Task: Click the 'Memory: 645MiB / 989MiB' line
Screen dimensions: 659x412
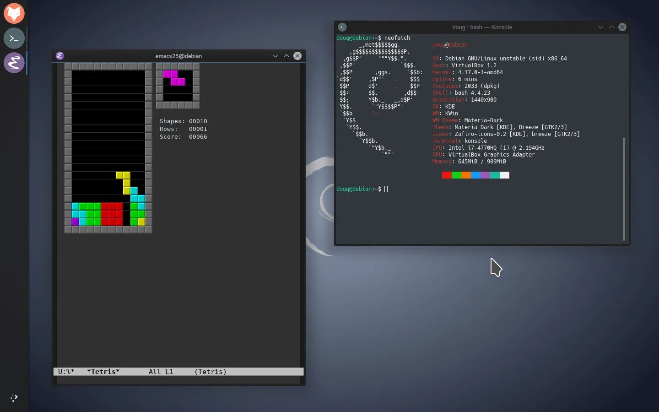Action: click(470, 162)
